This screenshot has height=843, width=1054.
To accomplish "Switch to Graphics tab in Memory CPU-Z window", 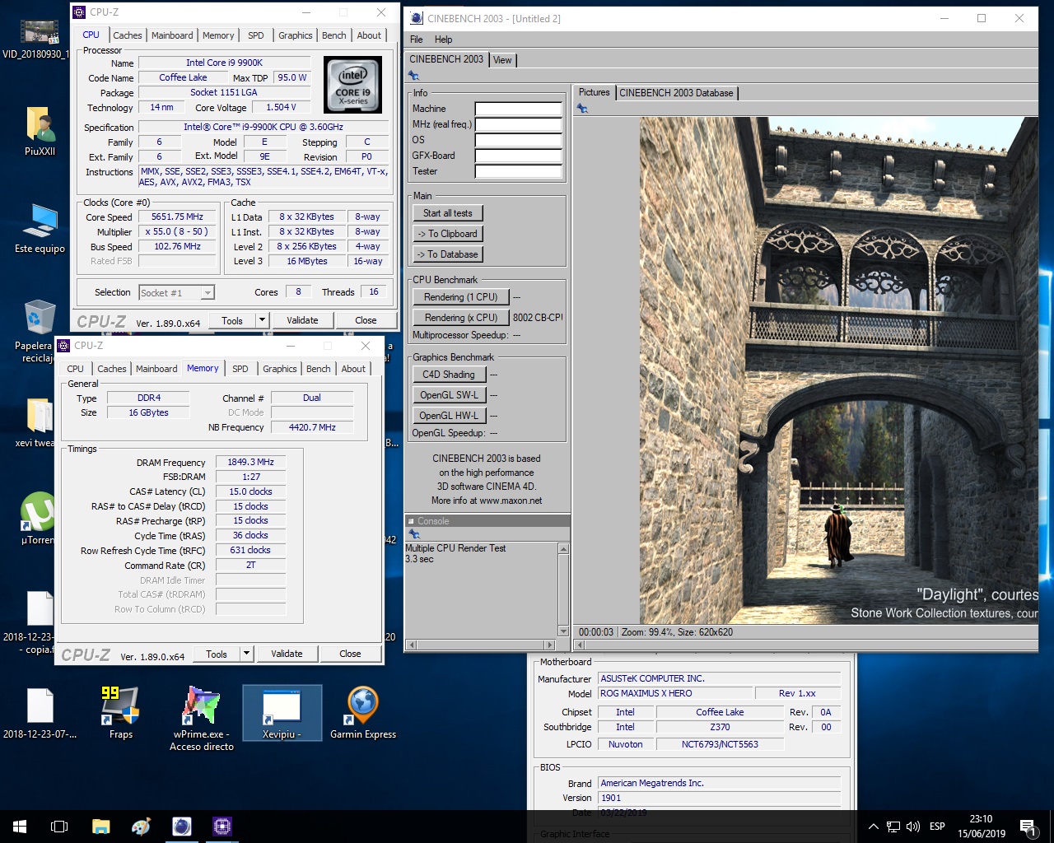I will 280,369.
